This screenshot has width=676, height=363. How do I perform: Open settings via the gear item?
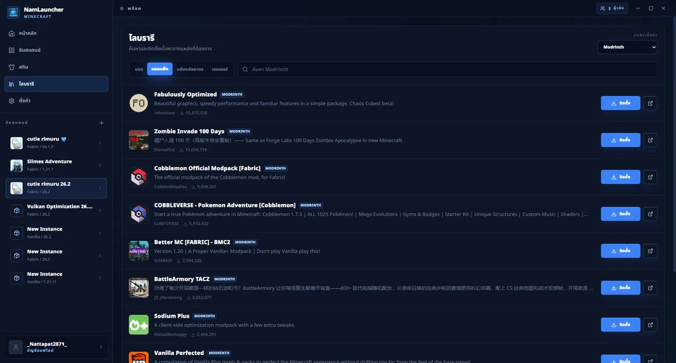[56, 101]
